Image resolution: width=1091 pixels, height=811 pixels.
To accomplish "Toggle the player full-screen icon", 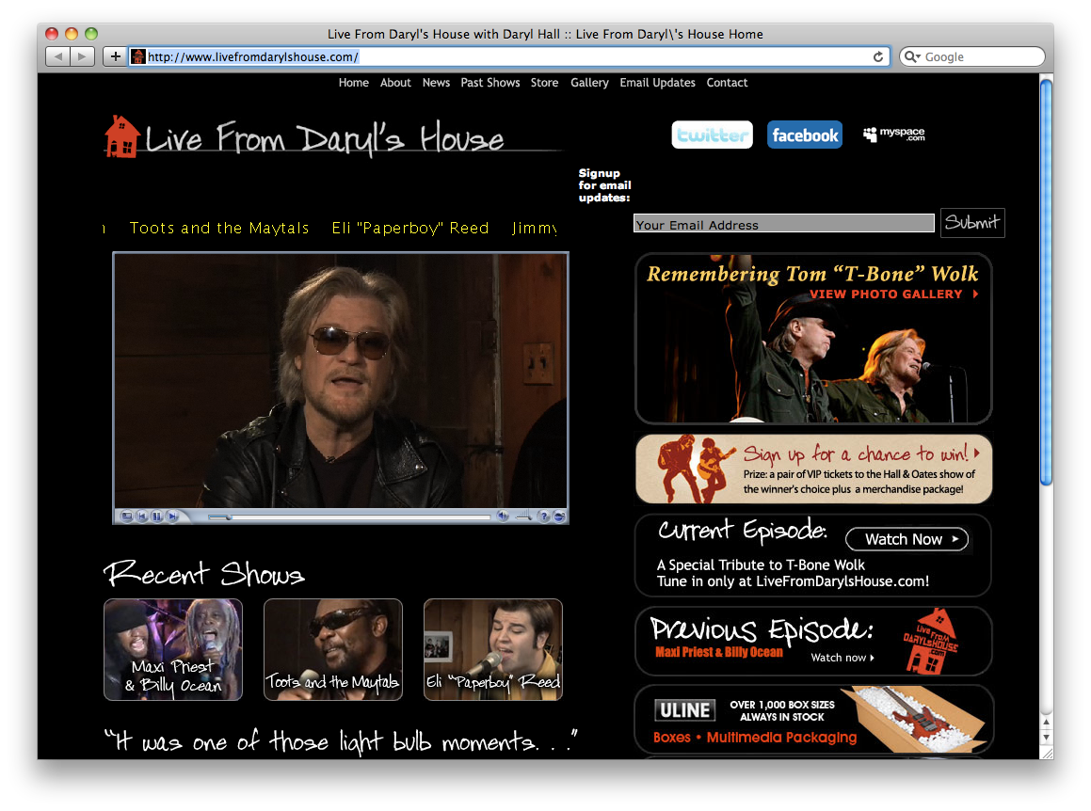I will click(127, 517).
